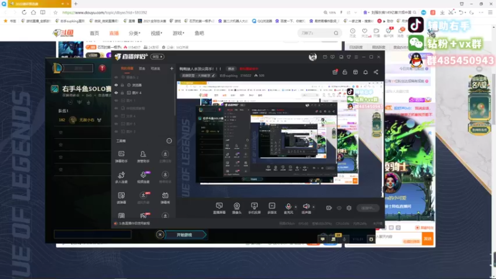Go to Douyu 鱼吧 nav item
The width and height of the screenshot is (496, 279).
point(199,33)
